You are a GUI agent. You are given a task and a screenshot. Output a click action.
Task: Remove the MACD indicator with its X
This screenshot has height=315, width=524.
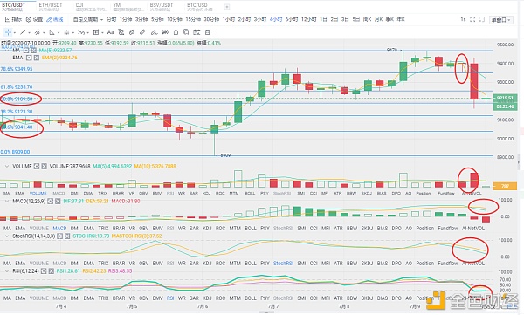click(x=58, y=201)
